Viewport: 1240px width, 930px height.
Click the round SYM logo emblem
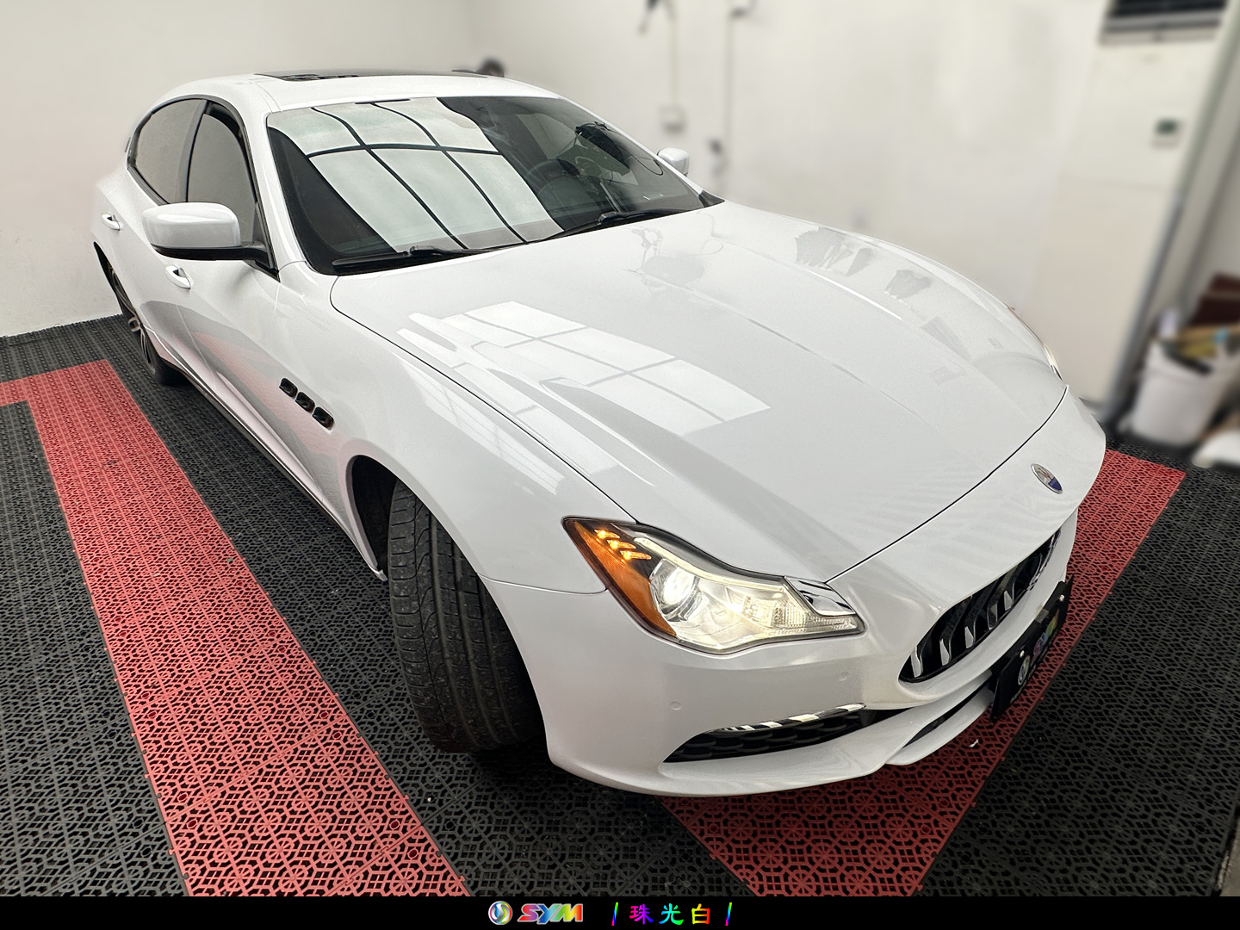click(500, 913)
